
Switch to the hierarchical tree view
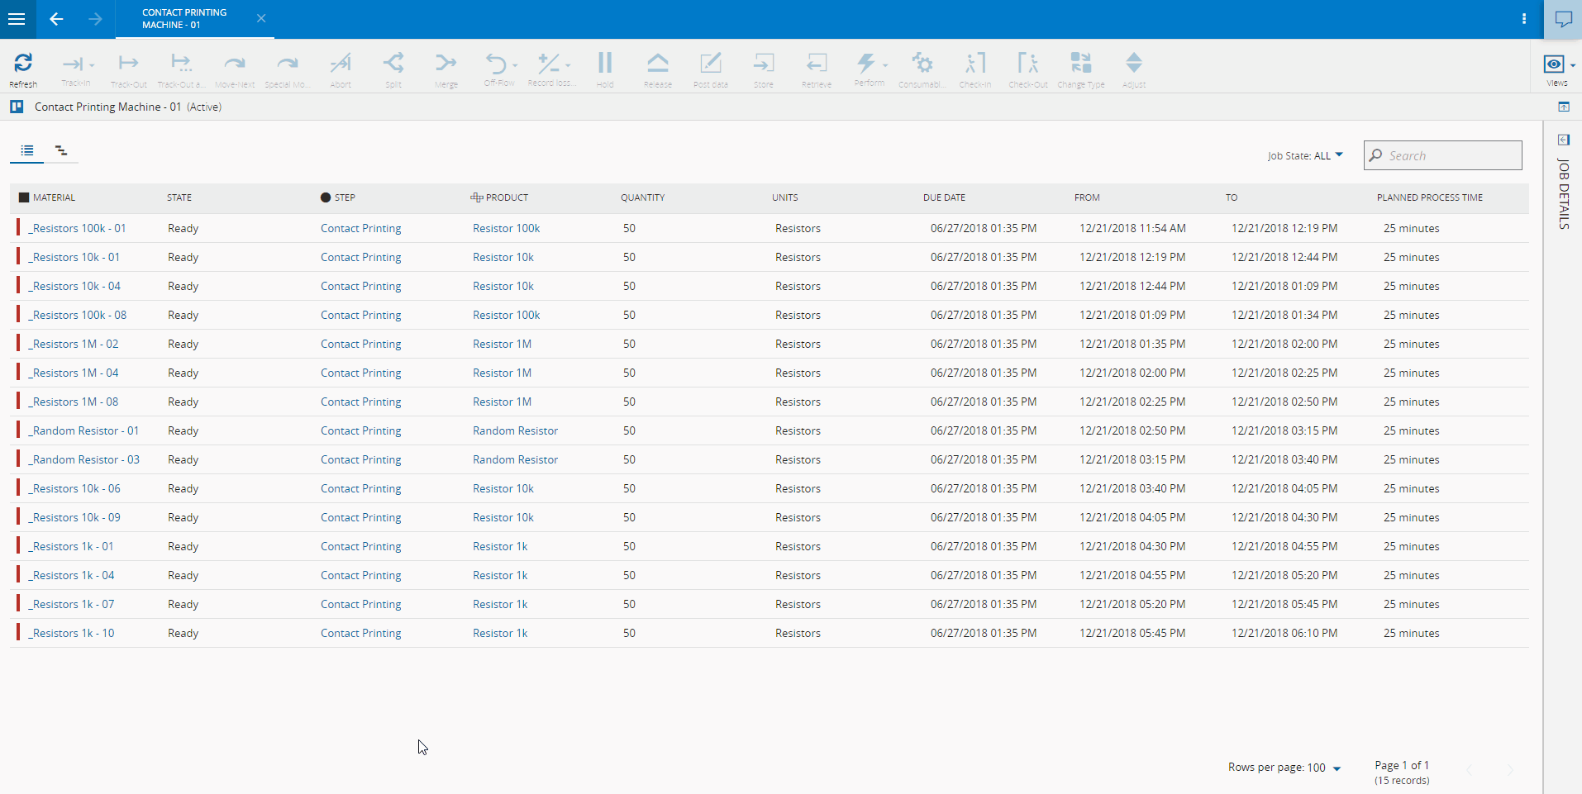point(61,150)
